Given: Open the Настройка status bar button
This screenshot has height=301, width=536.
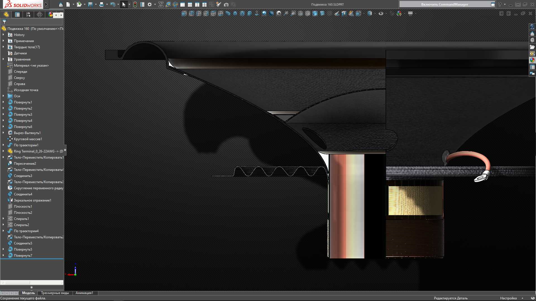Looking at the screenshot, I should (x=508, y=298).
